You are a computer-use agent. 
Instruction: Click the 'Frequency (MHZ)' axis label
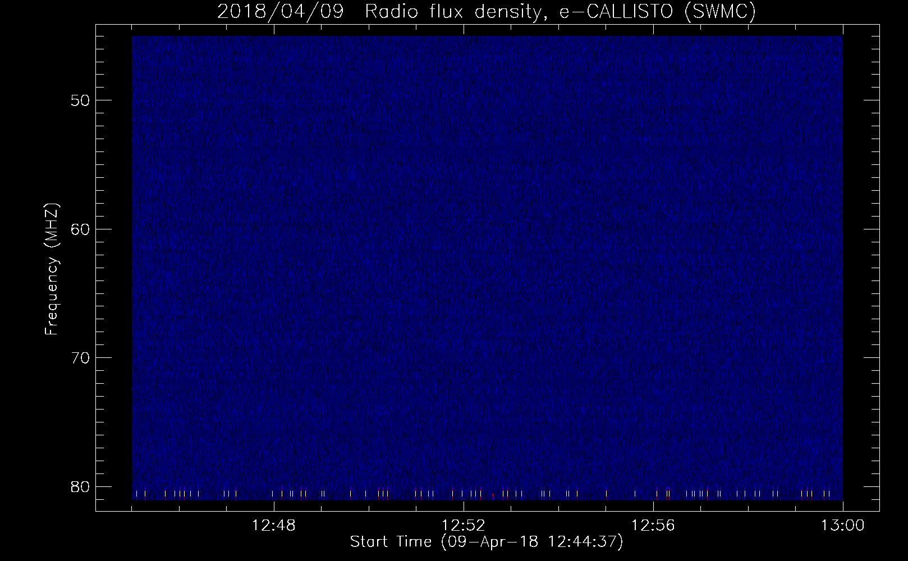coord(52,269)
